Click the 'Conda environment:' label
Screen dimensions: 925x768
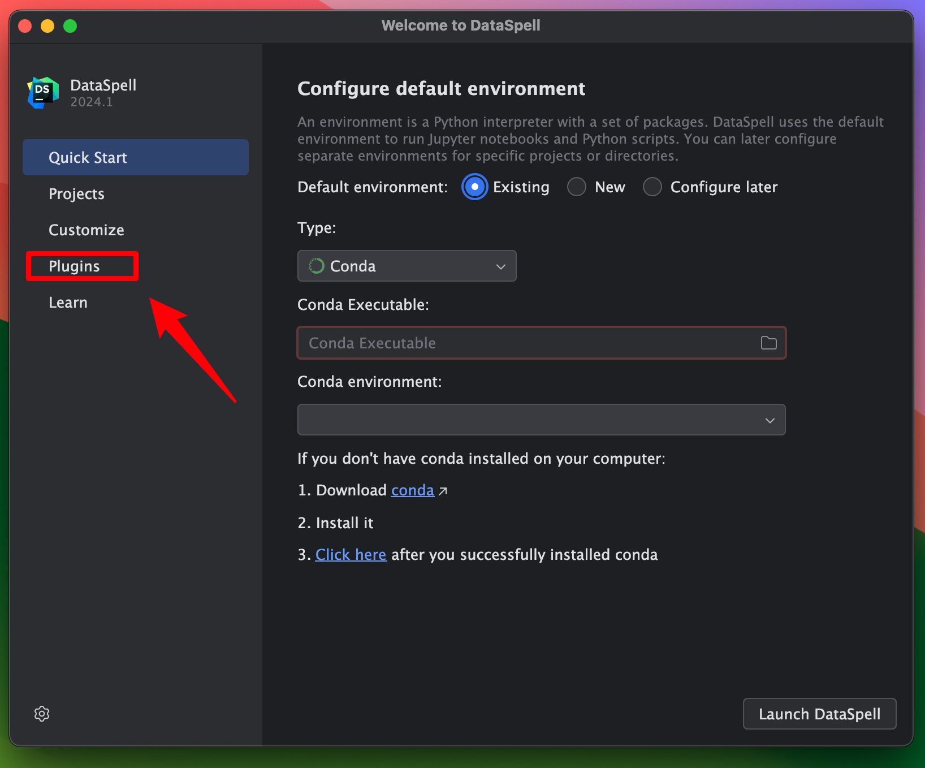point(369,382)
